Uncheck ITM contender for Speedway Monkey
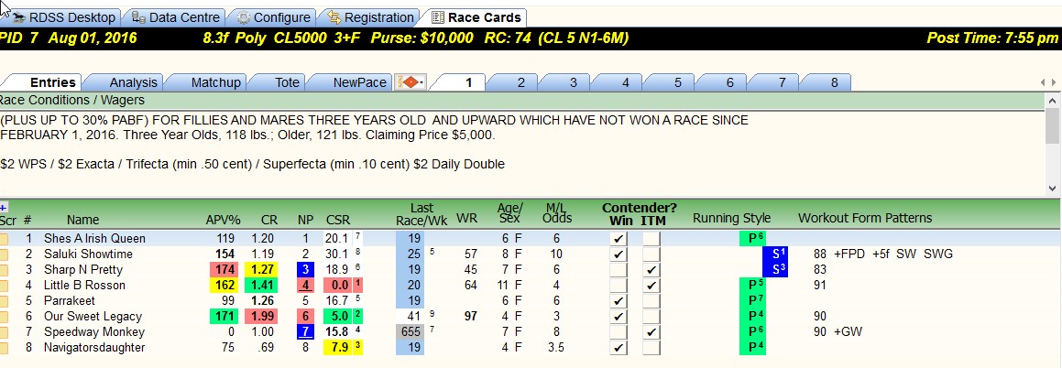Viewport: 1062px width, 368px height. click(651, 332)
